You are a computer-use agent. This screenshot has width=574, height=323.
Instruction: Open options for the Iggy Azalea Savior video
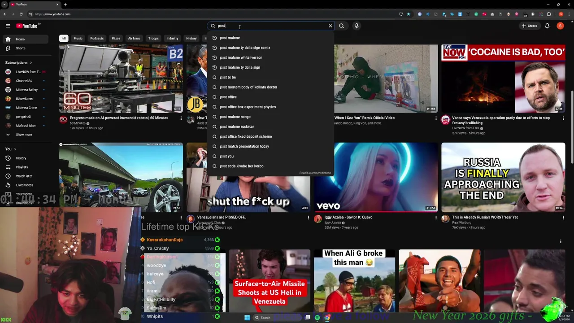point(436,218)
